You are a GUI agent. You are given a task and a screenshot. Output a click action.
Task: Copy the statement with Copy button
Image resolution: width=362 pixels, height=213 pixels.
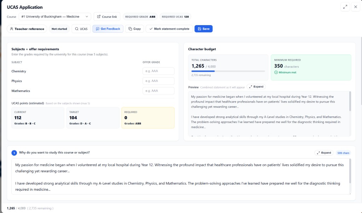[x=134, y=29]
